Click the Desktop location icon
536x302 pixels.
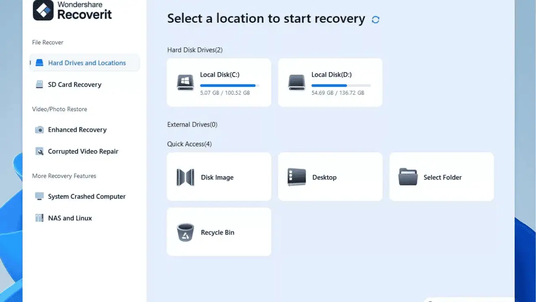296,177
